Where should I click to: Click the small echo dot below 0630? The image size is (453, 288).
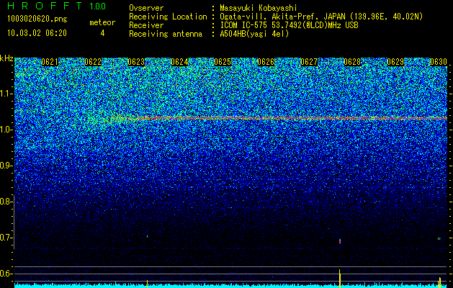(439, 239)
